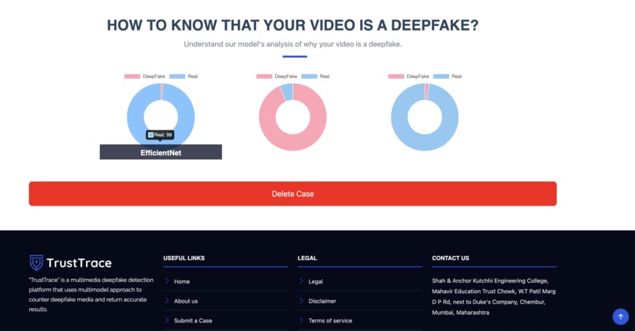Click the EfficientNet label bar
Viewport: 635px width, 331px height.
tap(161, 152)
